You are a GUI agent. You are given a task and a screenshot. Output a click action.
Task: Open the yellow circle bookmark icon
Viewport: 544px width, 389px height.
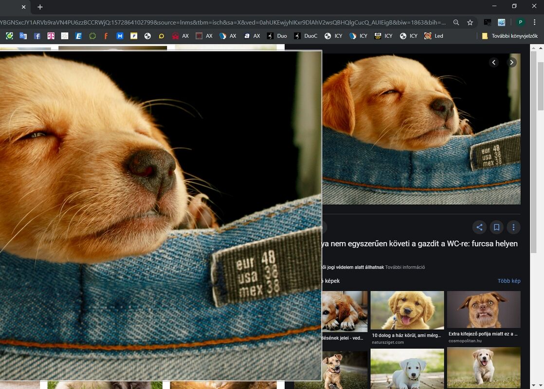coord(162,35)
